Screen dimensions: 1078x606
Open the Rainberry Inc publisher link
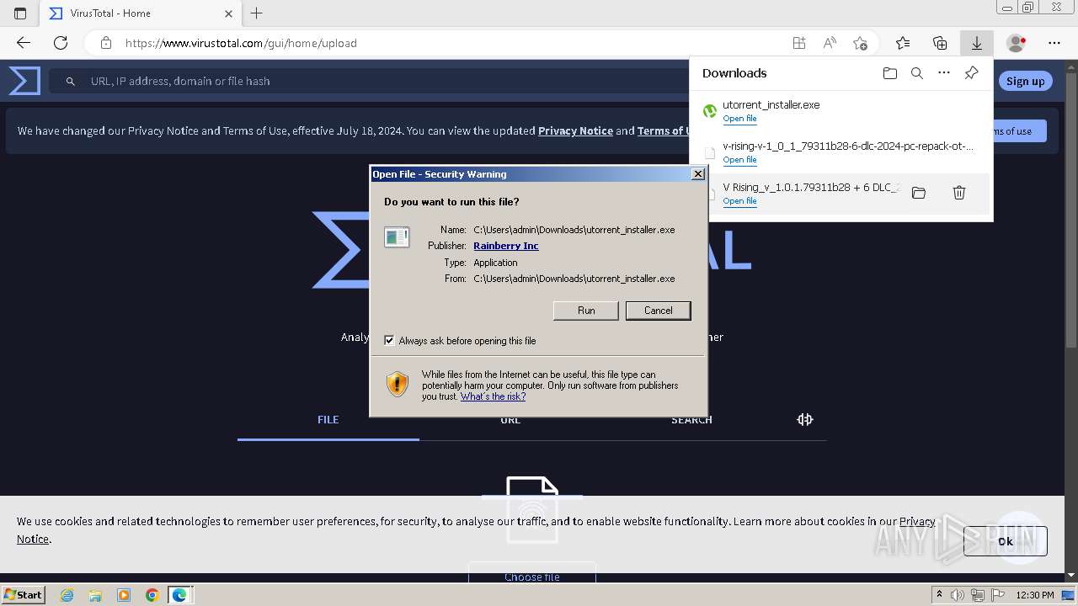pyautogui.click(x=506, y=246)
